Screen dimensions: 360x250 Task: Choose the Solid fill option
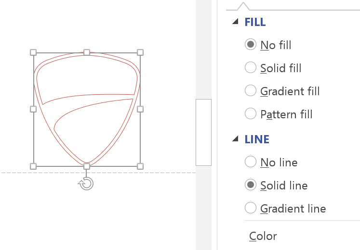tap(251, 68)
